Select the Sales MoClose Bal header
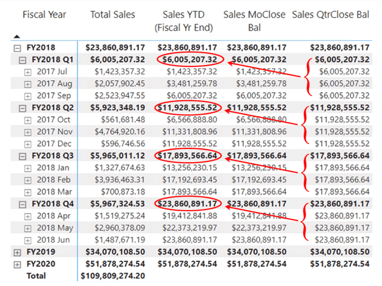This screenshot has height=286, width=382. (254, 20)
